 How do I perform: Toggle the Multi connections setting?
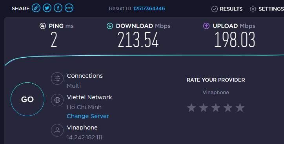pyautogui.click(x=74, y=86)
